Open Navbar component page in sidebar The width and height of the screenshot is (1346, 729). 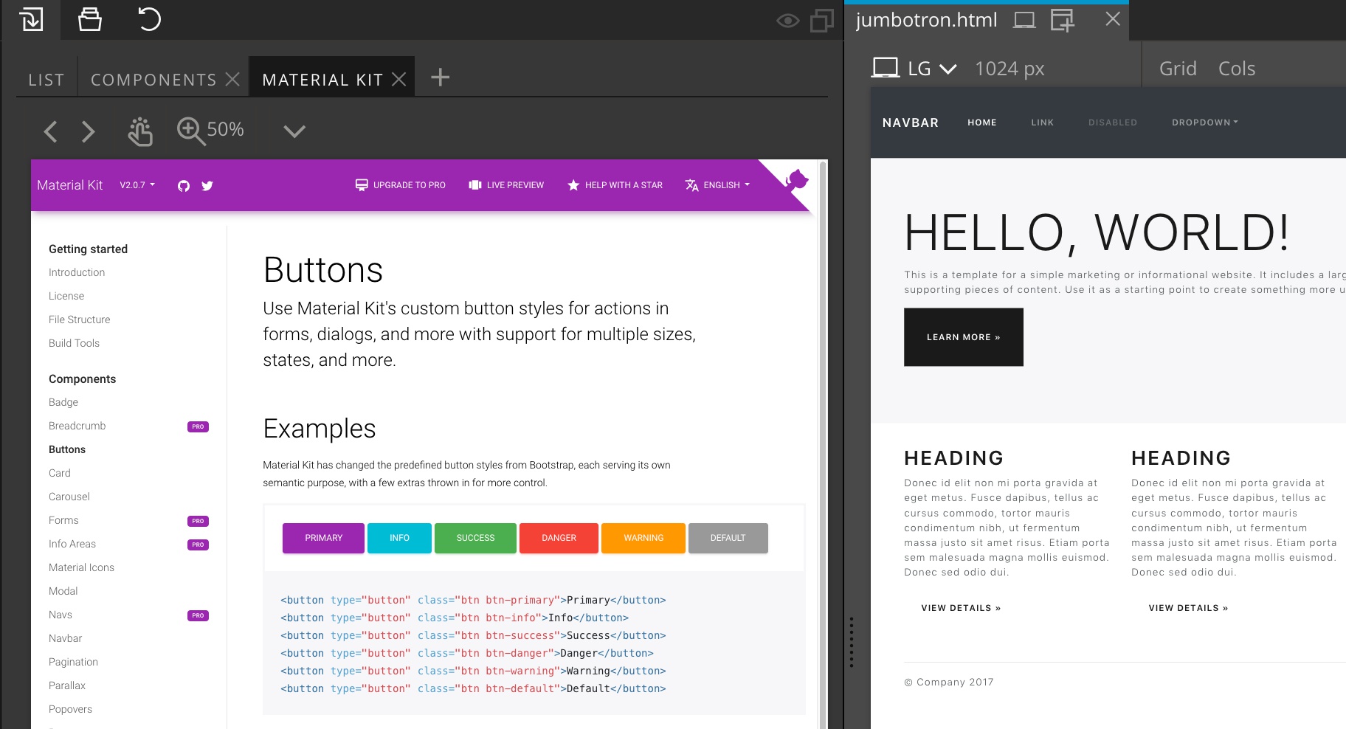66,638
